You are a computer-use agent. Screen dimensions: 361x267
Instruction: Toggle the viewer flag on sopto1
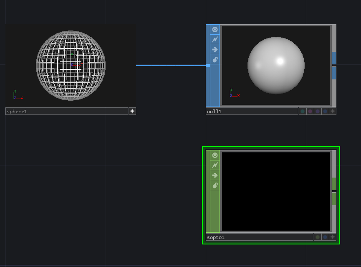215,155
